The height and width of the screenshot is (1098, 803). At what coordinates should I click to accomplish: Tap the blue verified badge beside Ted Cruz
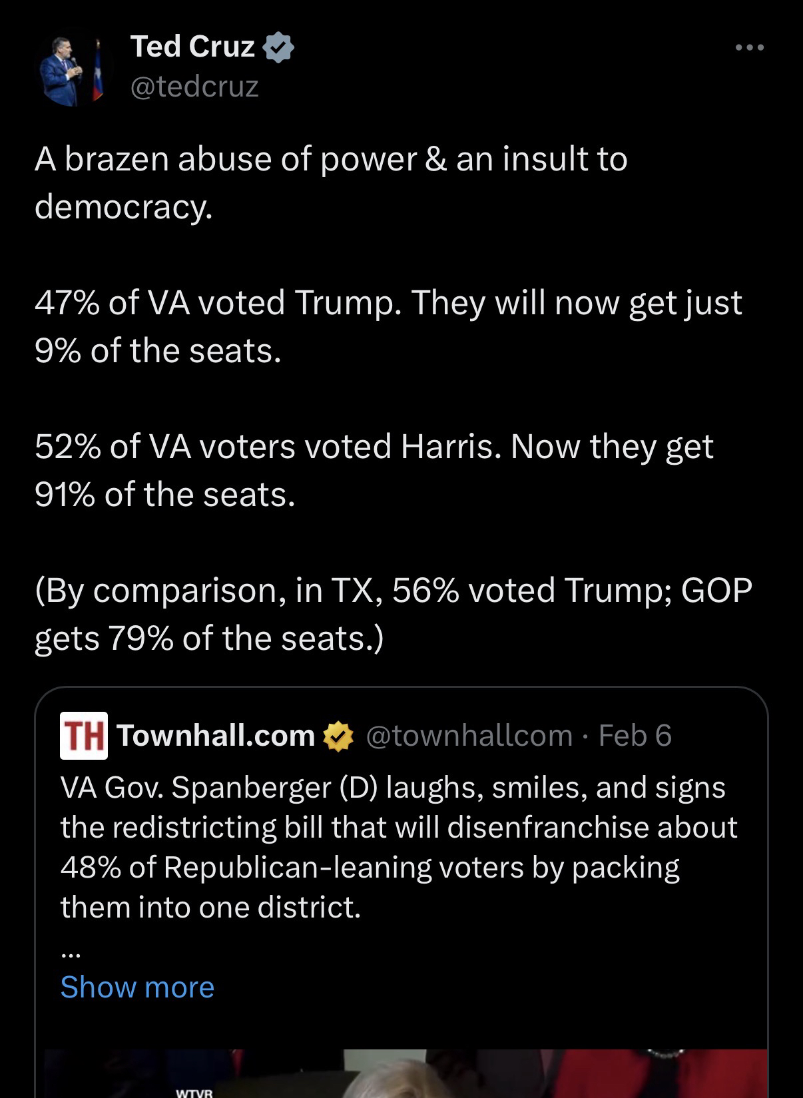coord(280,48)
